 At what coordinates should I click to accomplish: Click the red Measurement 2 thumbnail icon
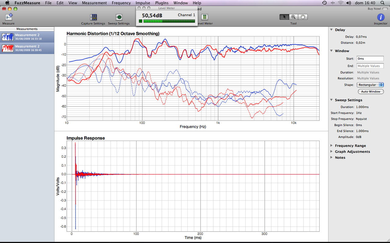[8, 48]
